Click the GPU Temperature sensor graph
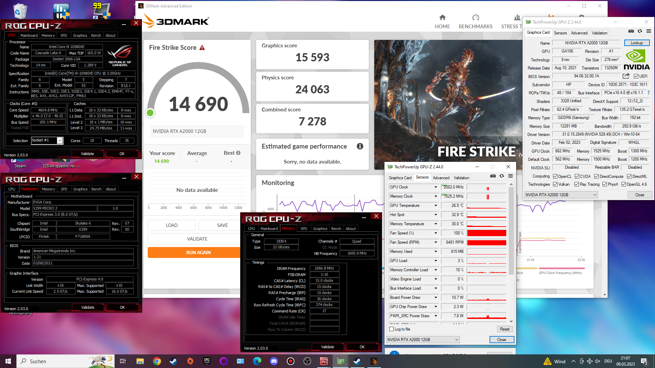The height and width of the screenshot is (368, 655). pos(486,205)
